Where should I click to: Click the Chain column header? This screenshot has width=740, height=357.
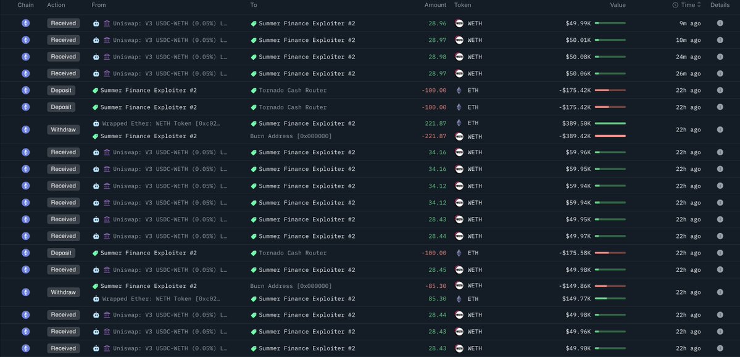point(25,5)
